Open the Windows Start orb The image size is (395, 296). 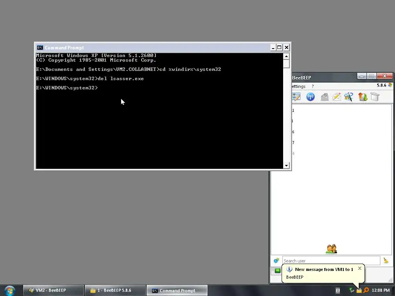10,291
